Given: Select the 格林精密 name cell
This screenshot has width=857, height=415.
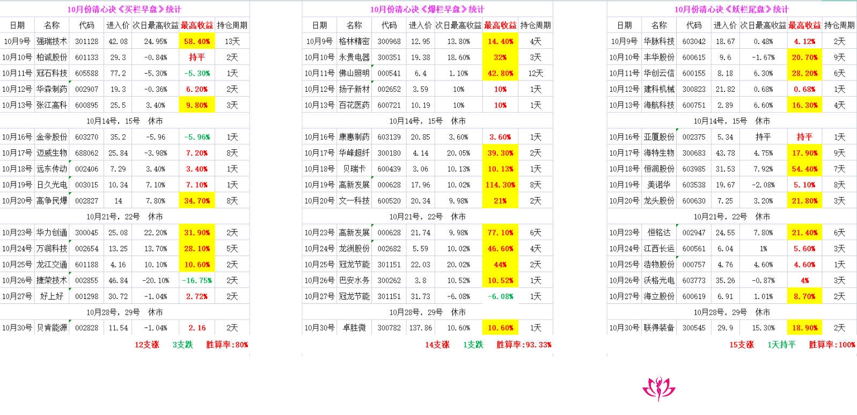Looking at the screenshot, I should [354, 41].
